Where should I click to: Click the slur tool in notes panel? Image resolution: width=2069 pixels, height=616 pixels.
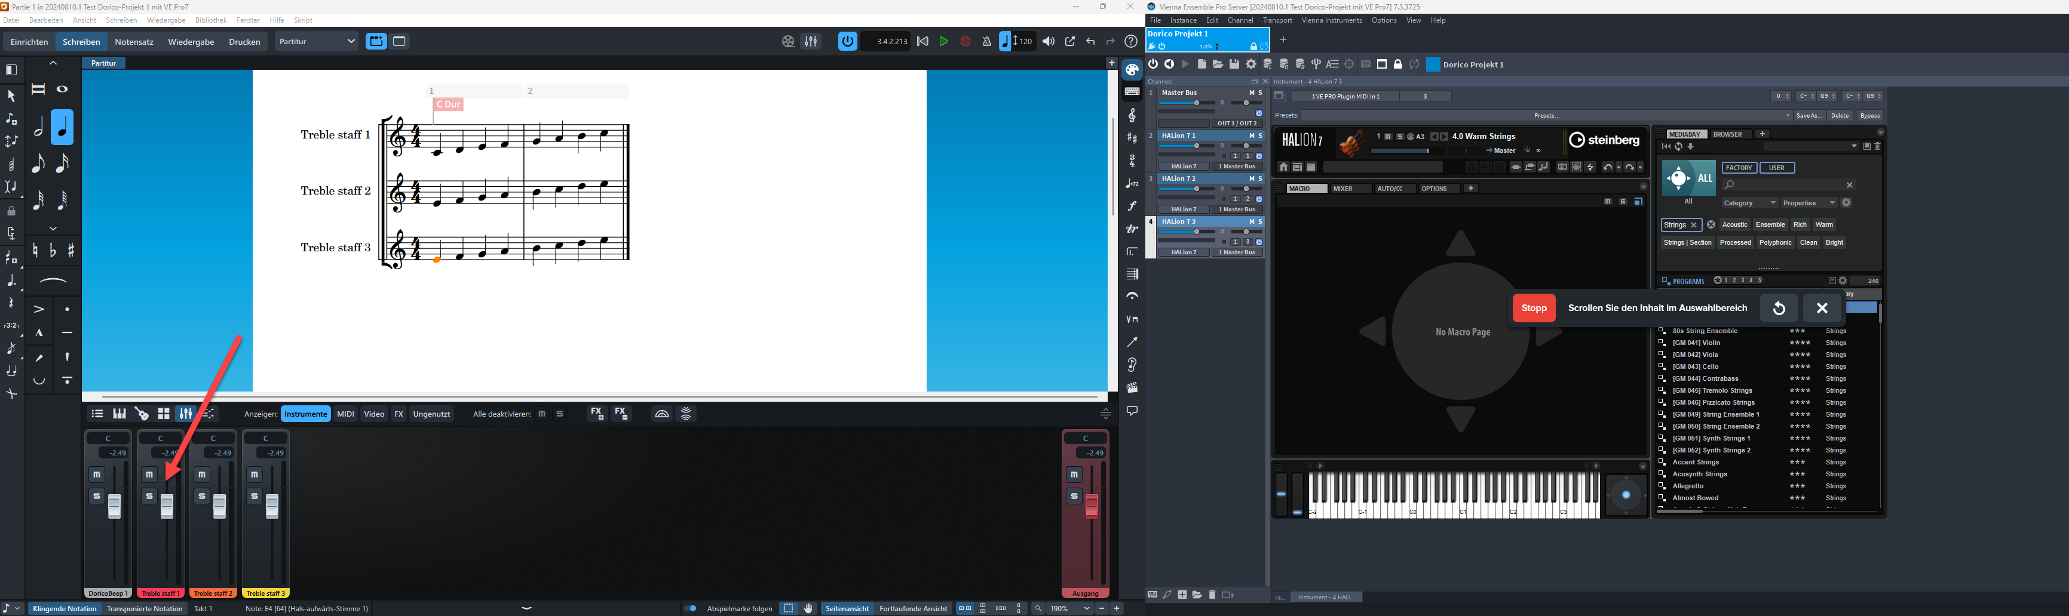53,282
